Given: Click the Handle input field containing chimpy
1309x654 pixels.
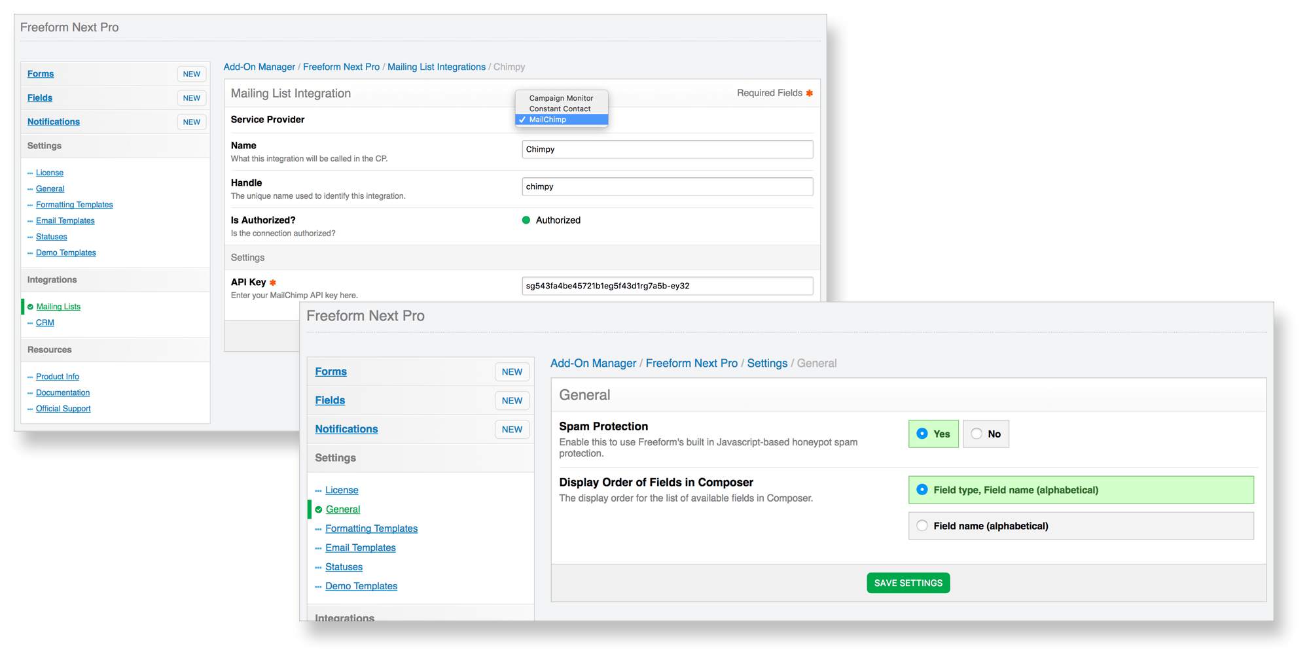Looking at the screenshot, I should [x=667, y=186].
